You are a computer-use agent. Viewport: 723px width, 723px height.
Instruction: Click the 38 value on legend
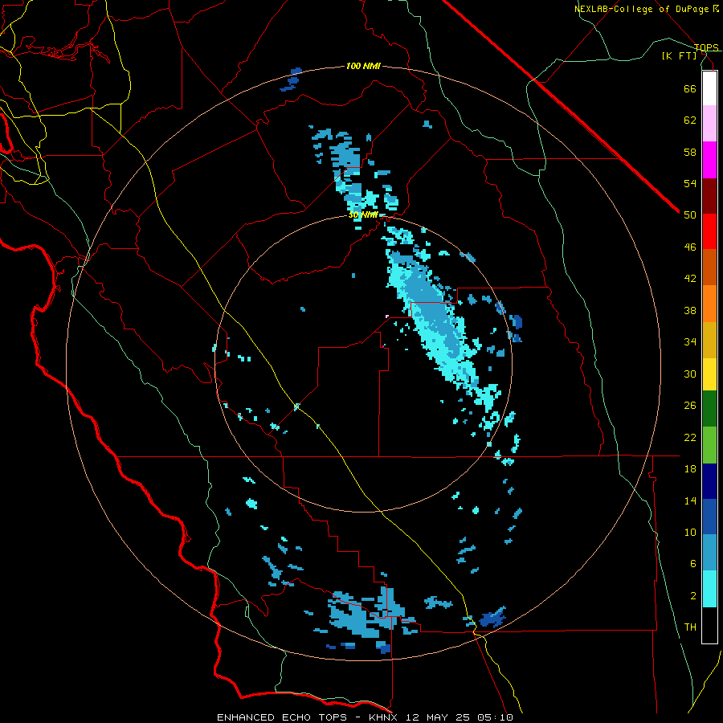click(690, 310)
